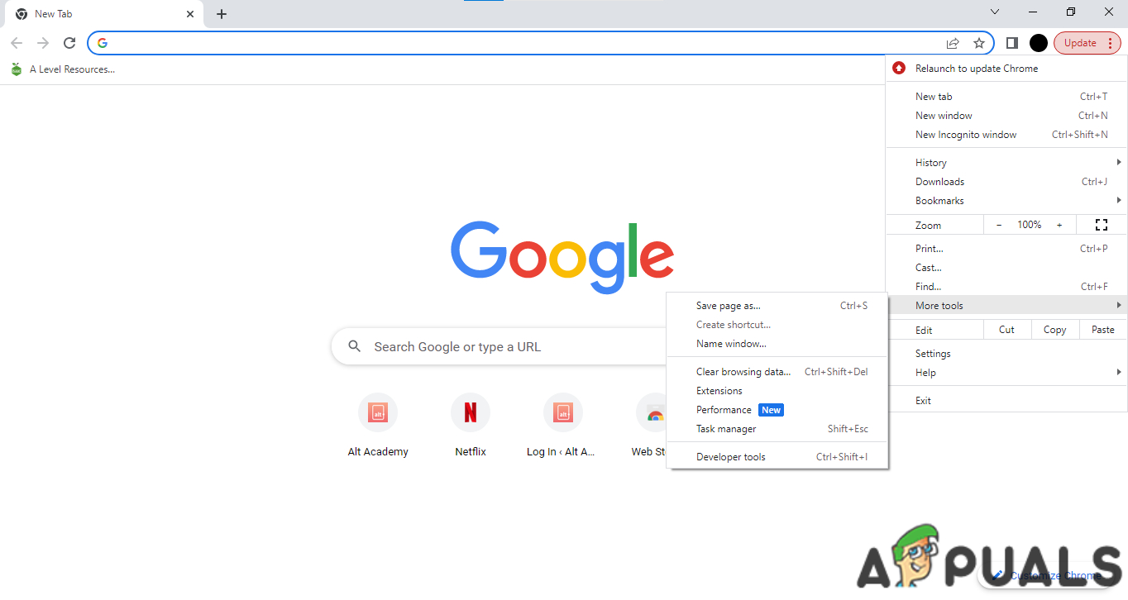Select Relaunch to update Chrome
The width and height of the screenshot is (1128, 600).
pos(1006,69)
